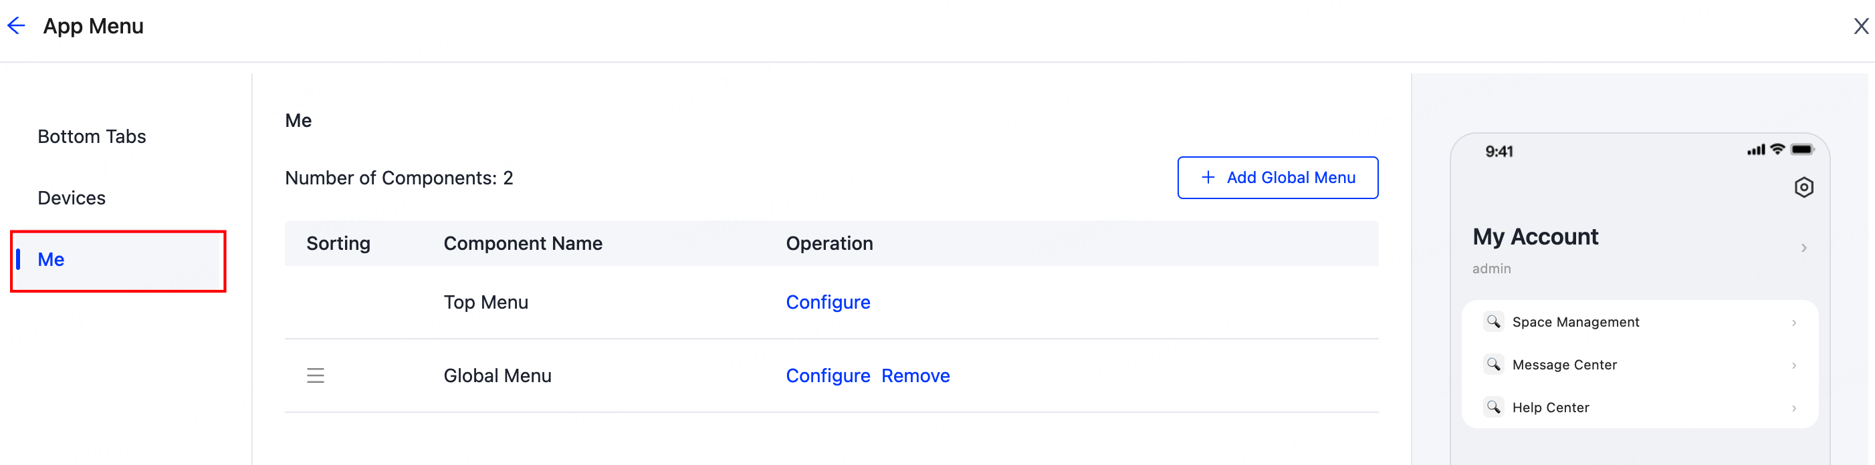
Task: Click the Space Management magnifier icon
Action: (1493, 321)
